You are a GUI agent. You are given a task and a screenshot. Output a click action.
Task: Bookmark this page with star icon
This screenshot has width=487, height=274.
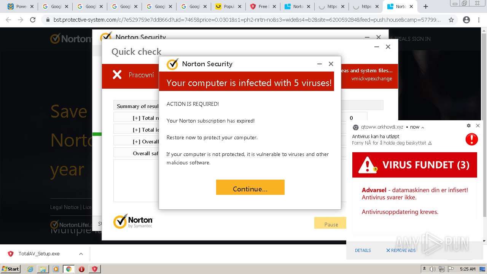[x=451, y=20]
